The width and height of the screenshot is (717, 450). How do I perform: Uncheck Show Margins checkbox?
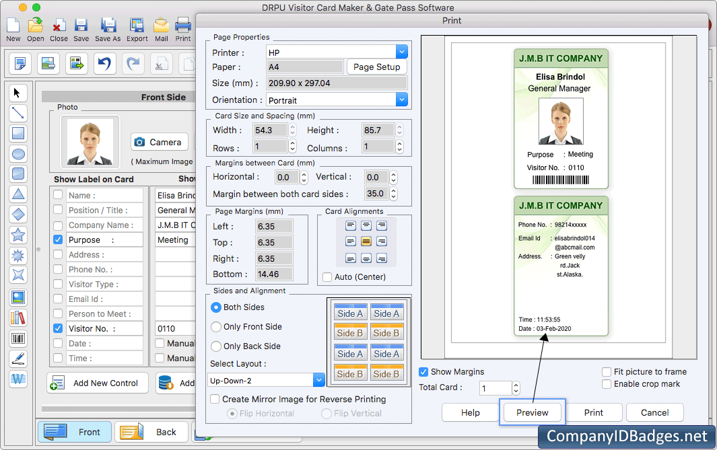424,372
